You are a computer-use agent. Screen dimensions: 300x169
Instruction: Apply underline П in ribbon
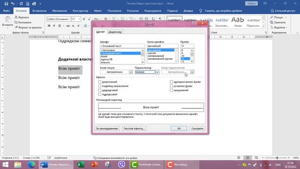[x=60, y=25]
